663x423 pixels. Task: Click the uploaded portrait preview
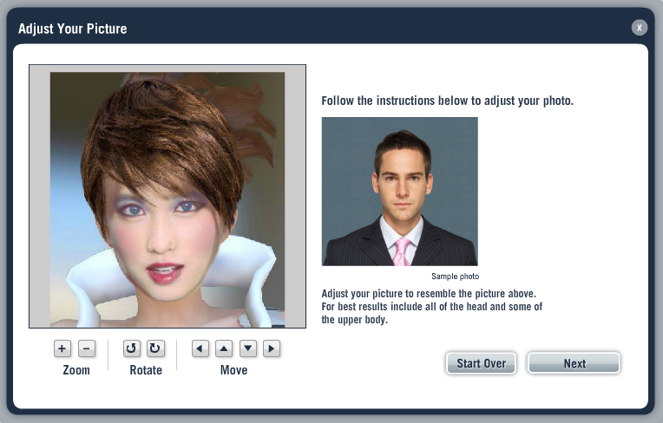[x=167, y=196]
